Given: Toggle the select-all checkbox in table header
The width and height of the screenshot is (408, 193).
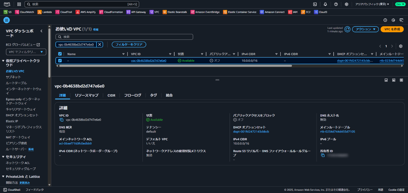Looking at the screenshot, I should pos(60,54).
